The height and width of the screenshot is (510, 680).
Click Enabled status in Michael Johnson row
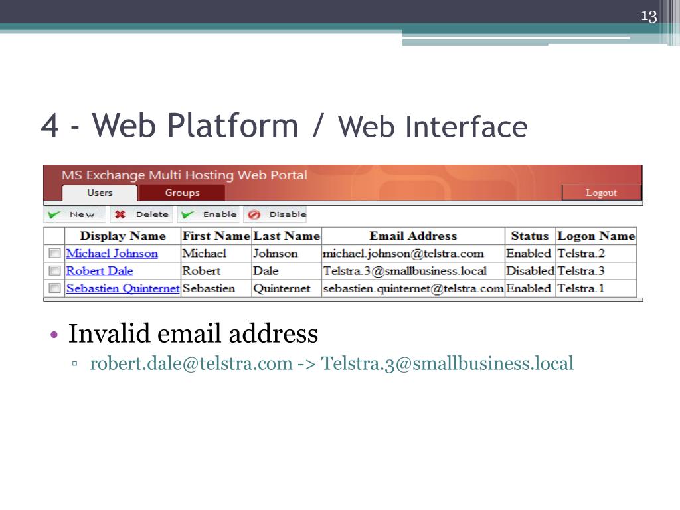coord(530,253)
